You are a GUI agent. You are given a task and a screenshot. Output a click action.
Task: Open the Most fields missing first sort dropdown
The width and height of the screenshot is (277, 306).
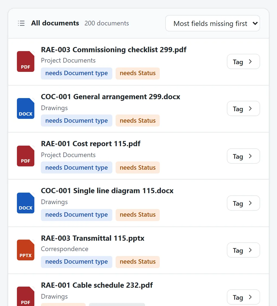click(x=213, y=23)
